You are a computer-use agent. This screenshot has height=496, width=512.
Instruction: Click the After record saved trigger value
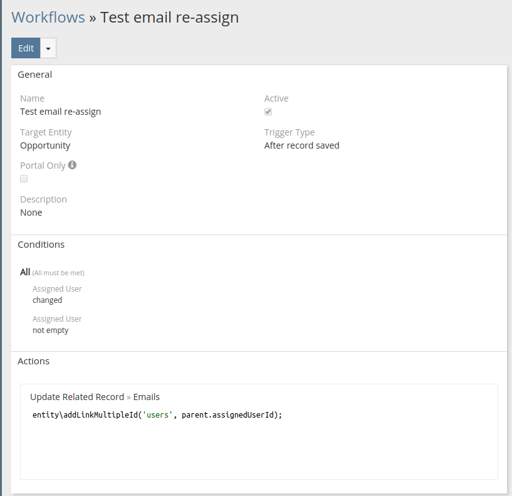301,145
